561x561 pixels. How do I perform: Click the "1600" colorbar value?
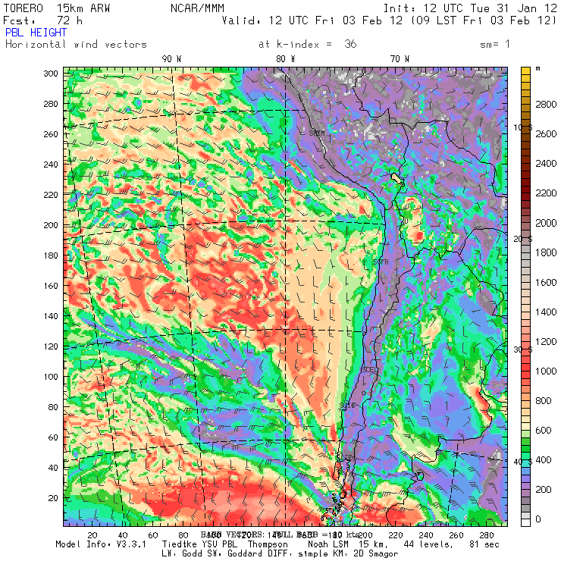click(x=546, y=282)
